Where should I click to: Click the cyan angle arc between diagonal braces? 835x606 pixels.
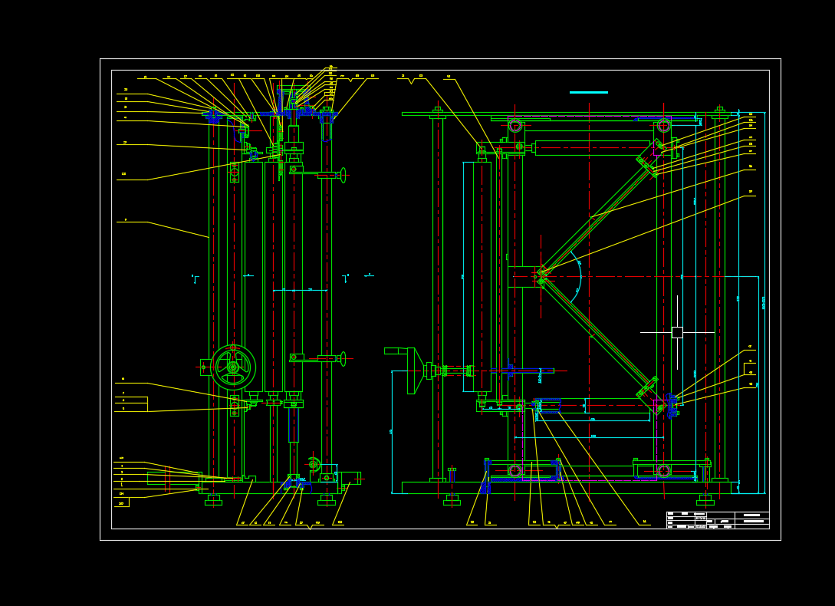coord(577,277)
